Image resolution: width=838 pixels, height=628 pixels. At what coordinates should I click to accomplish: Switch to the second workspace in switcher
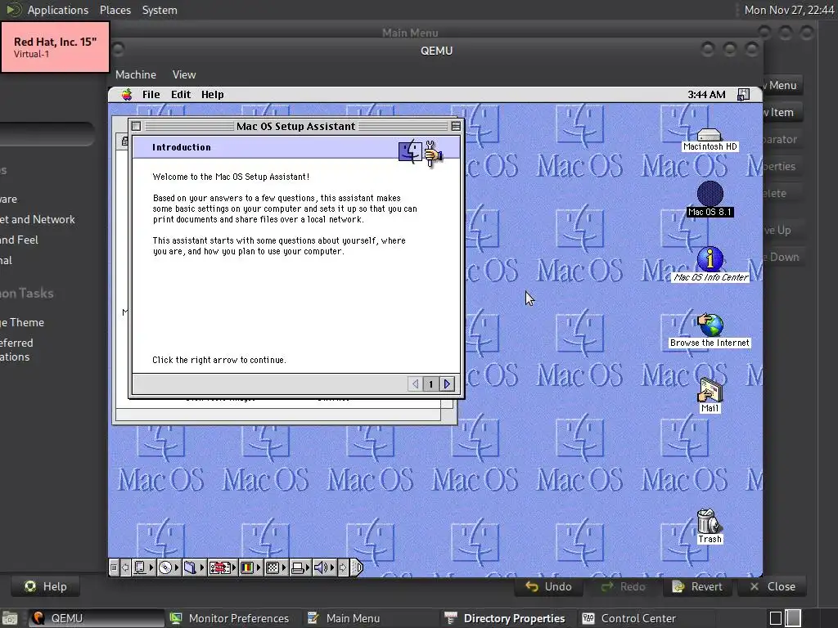point(793,618)
